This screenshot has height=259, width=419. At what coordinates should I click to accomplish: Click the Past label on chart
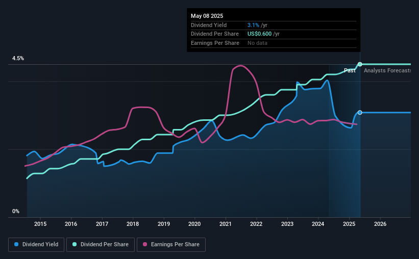pyautogui.click(x=350, y=70)
